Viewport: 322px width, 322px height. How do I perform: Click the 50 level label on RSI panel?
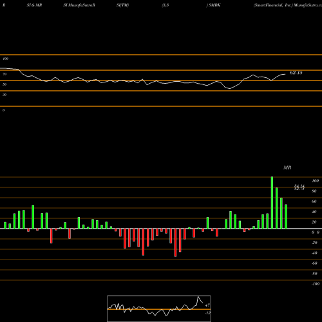[5, 84]
